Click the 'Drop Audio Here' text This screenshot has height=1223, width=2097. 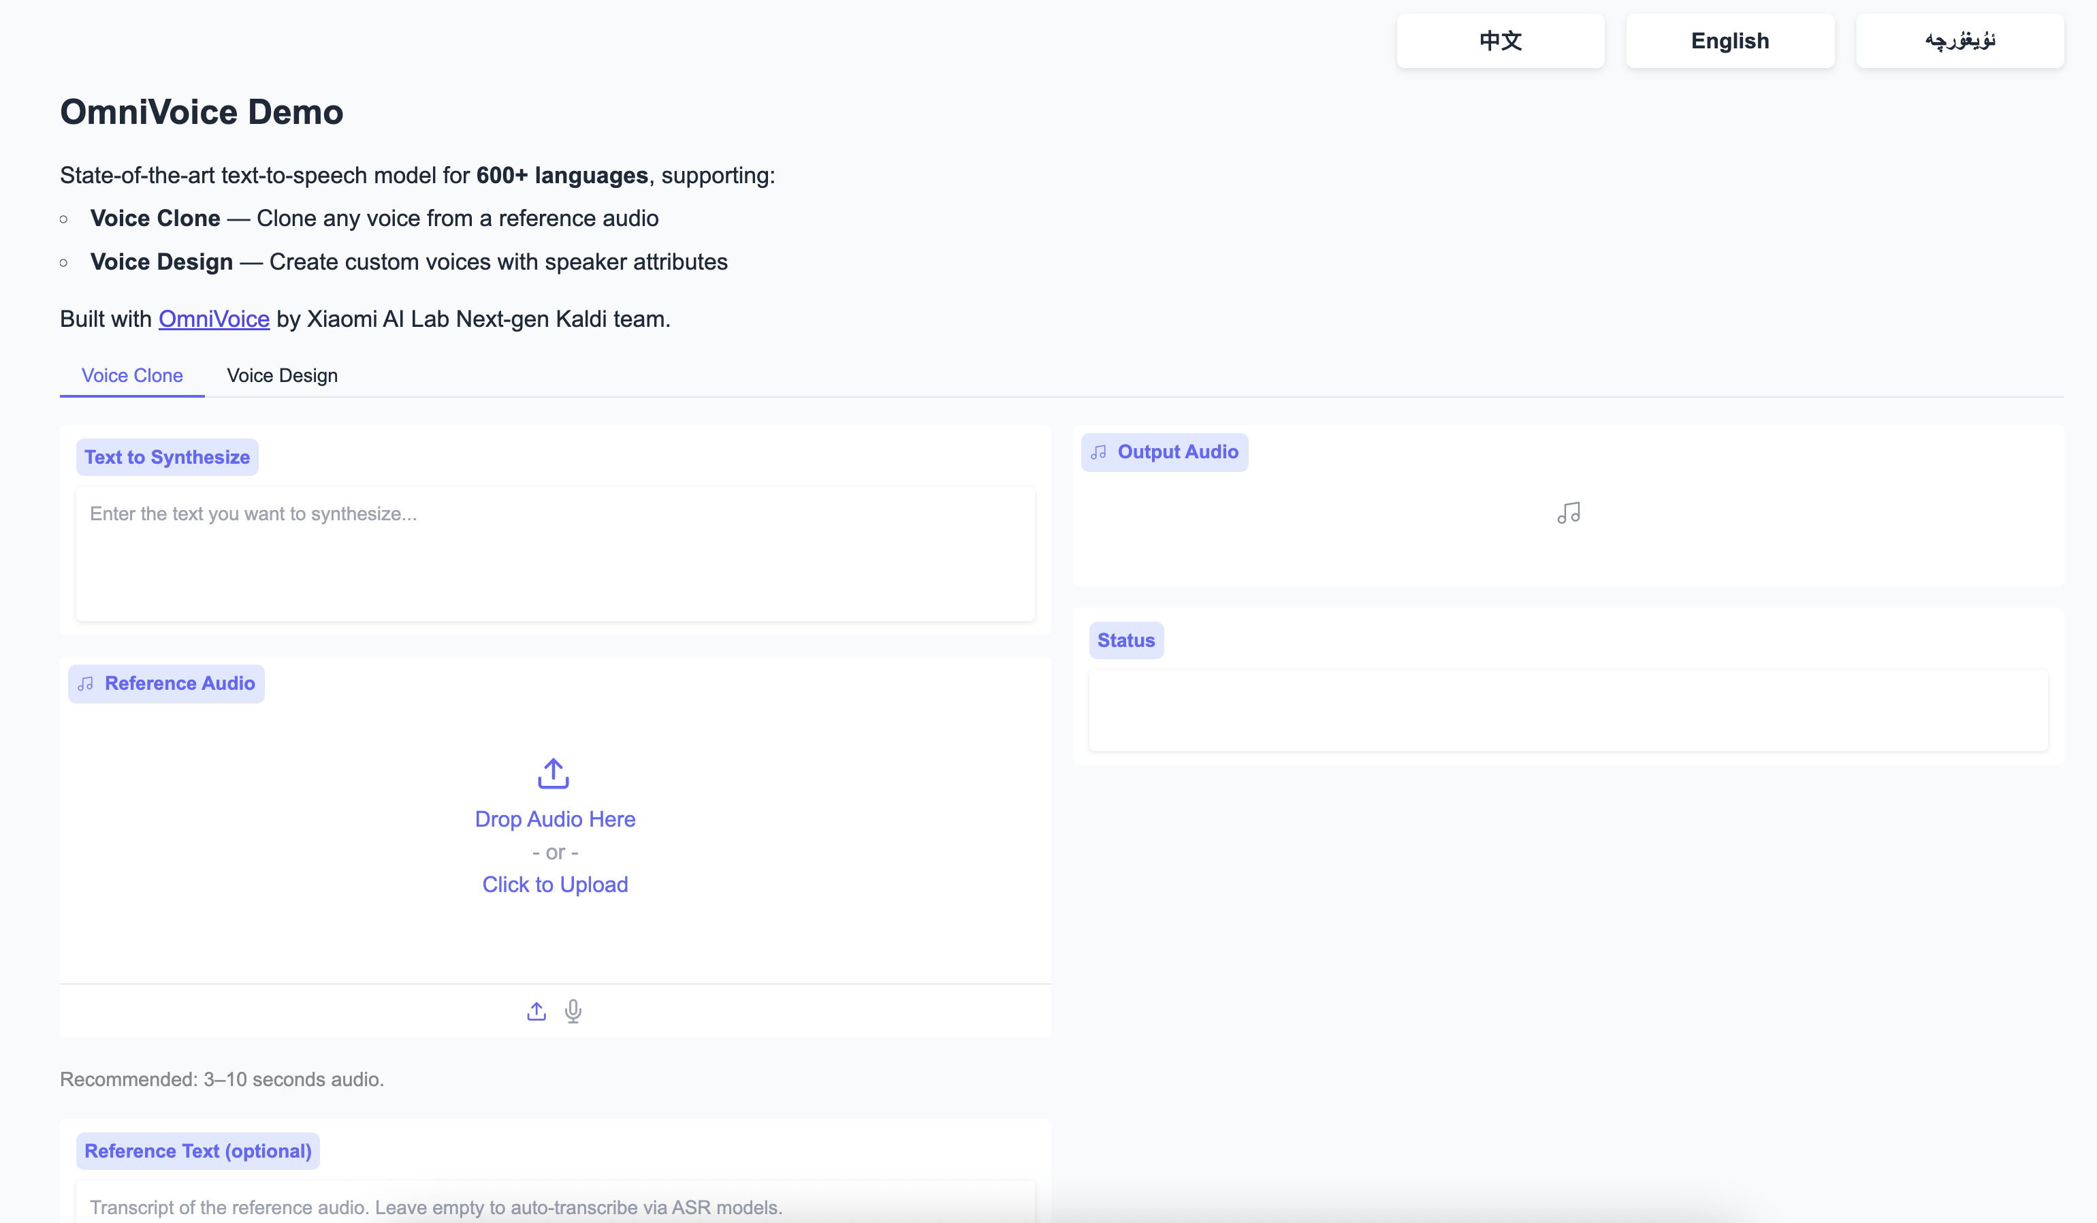[x=555, y=819]
